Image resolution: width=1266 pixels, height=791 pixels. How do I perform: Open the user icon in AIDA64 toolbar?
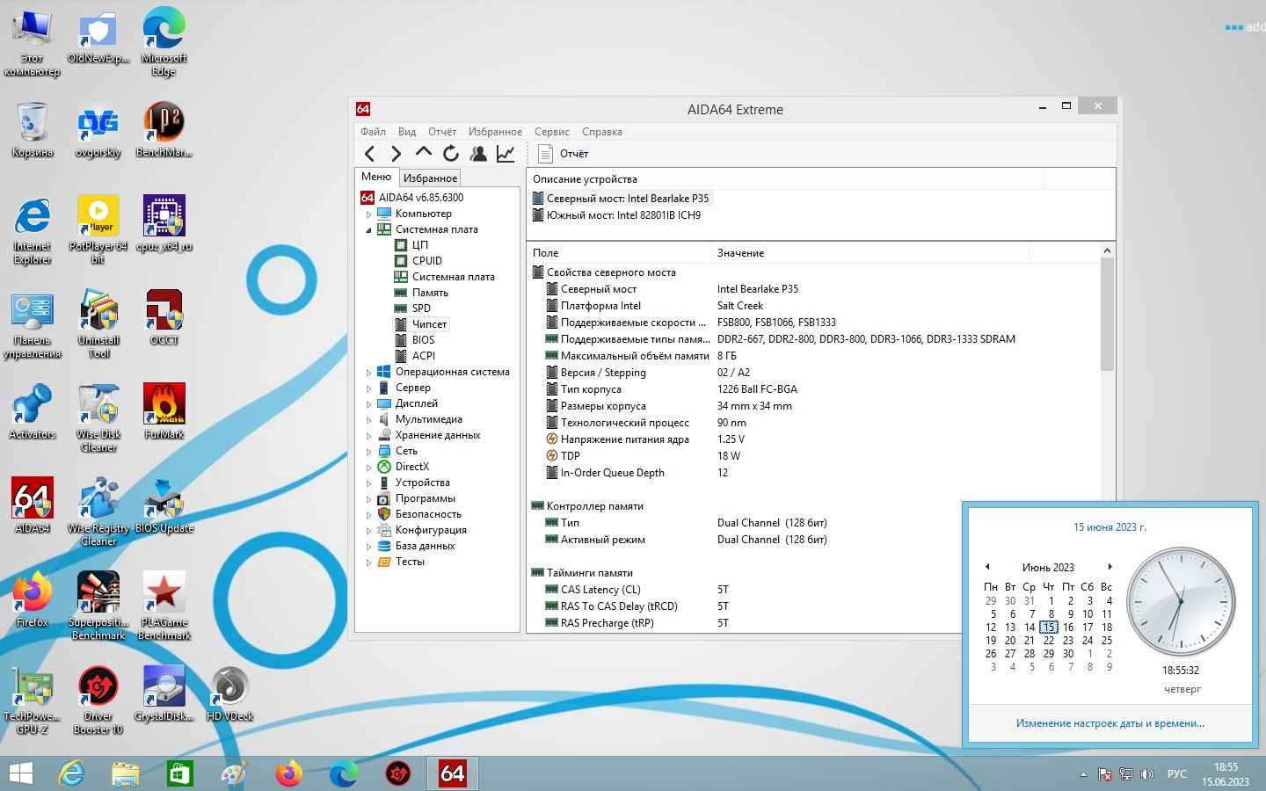pyautogui.click(x=478, y=154)
